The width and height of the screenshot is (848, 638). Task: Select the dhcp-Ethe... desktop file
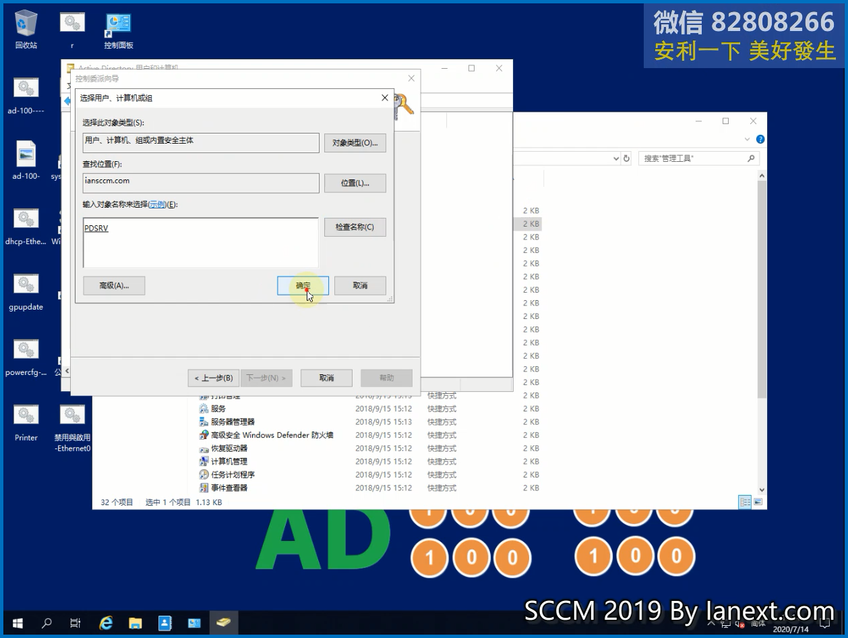pos(26,226)
